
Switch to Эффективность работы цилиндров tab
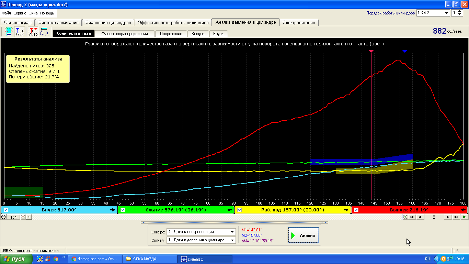[x=173, y=22]
